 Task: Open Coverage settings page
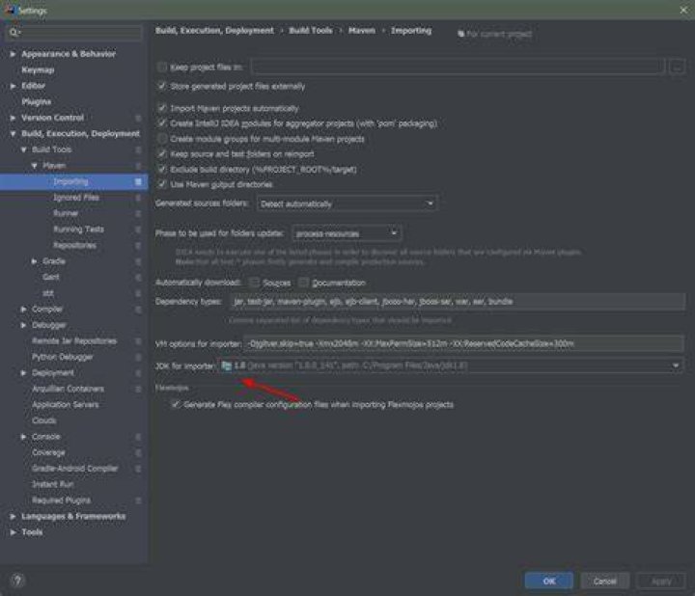point(49,452)
